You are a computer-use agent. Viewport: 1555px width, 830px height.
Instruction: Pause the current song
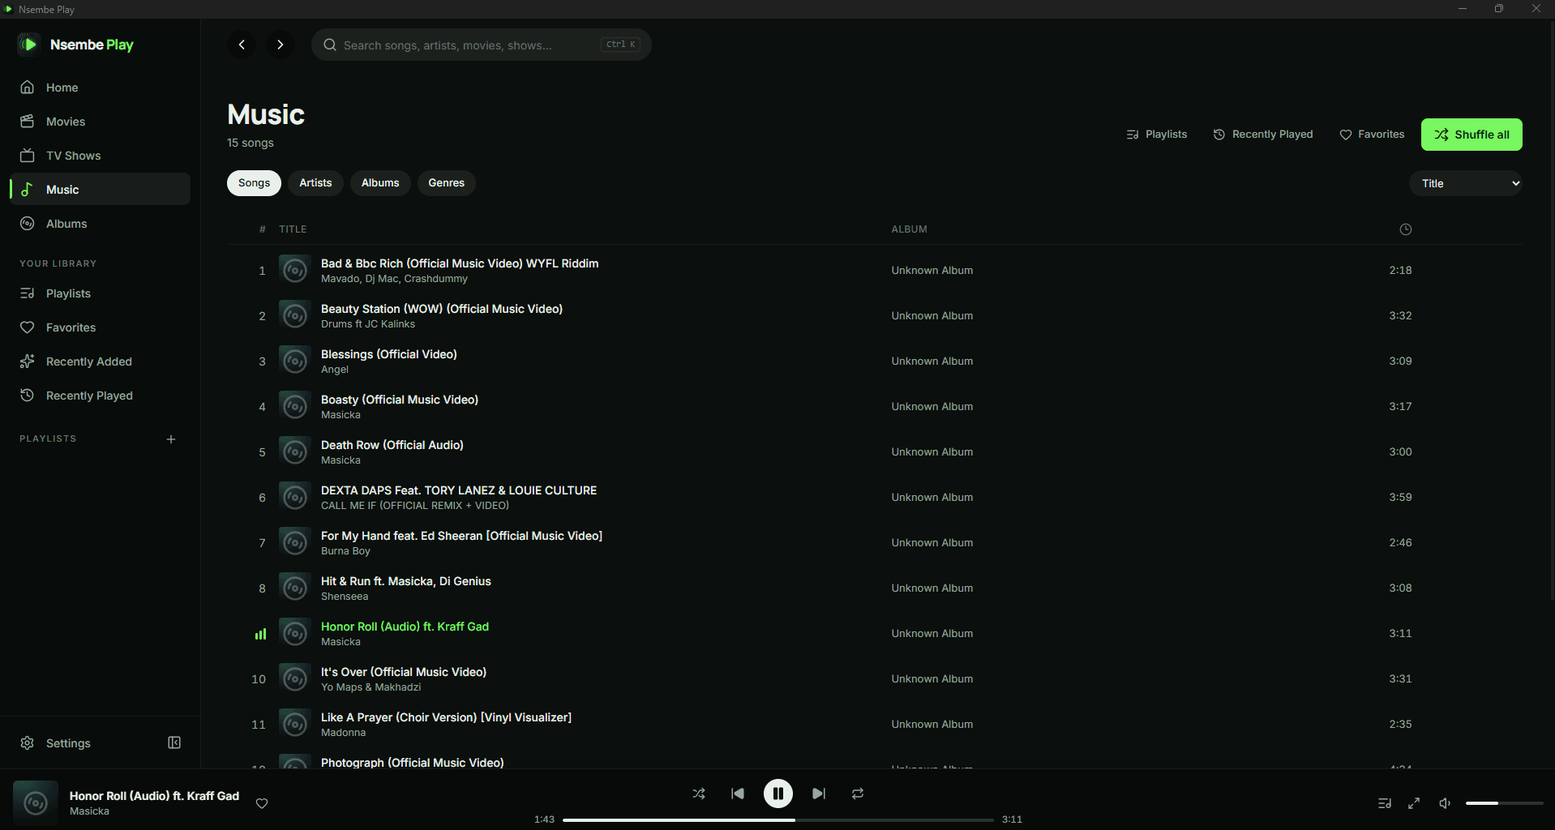[778, 794]
